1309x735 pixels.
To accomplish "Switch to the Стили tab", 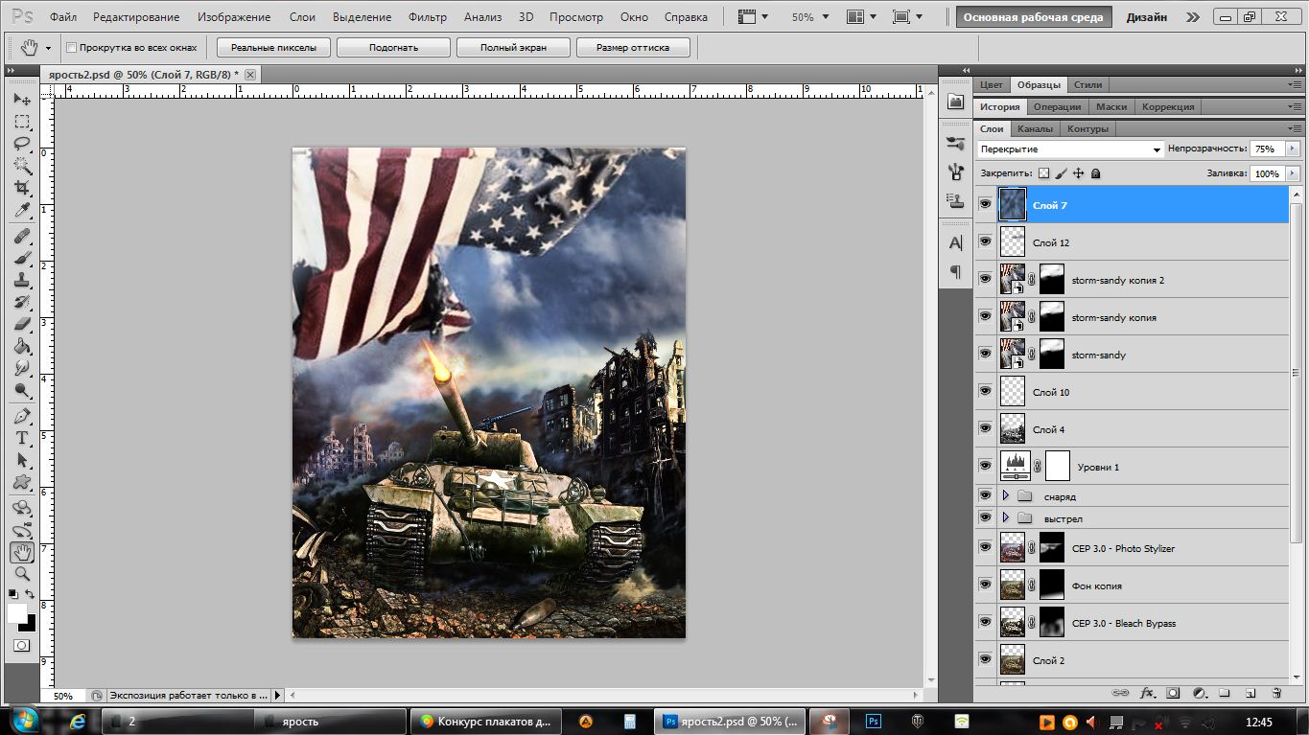I will 1087,84.
